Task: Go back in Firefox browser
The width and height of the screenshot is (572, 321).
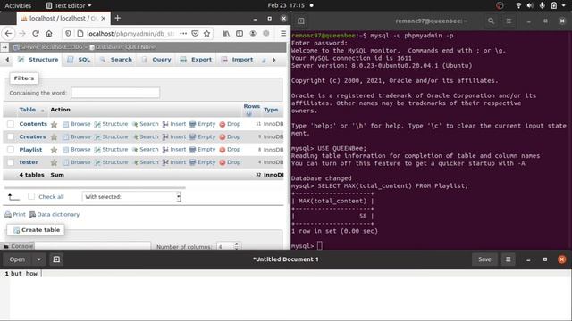Action: (x=8, y=34)
